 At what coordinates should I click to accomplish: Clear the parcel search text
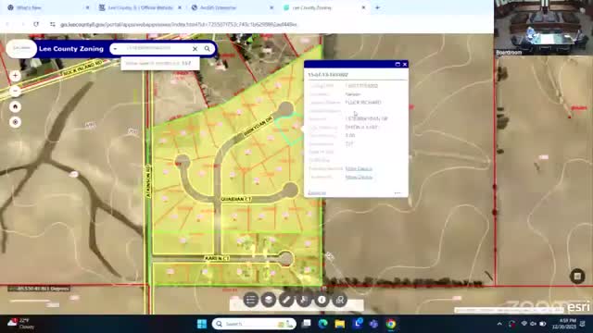(x=195, y=49)
